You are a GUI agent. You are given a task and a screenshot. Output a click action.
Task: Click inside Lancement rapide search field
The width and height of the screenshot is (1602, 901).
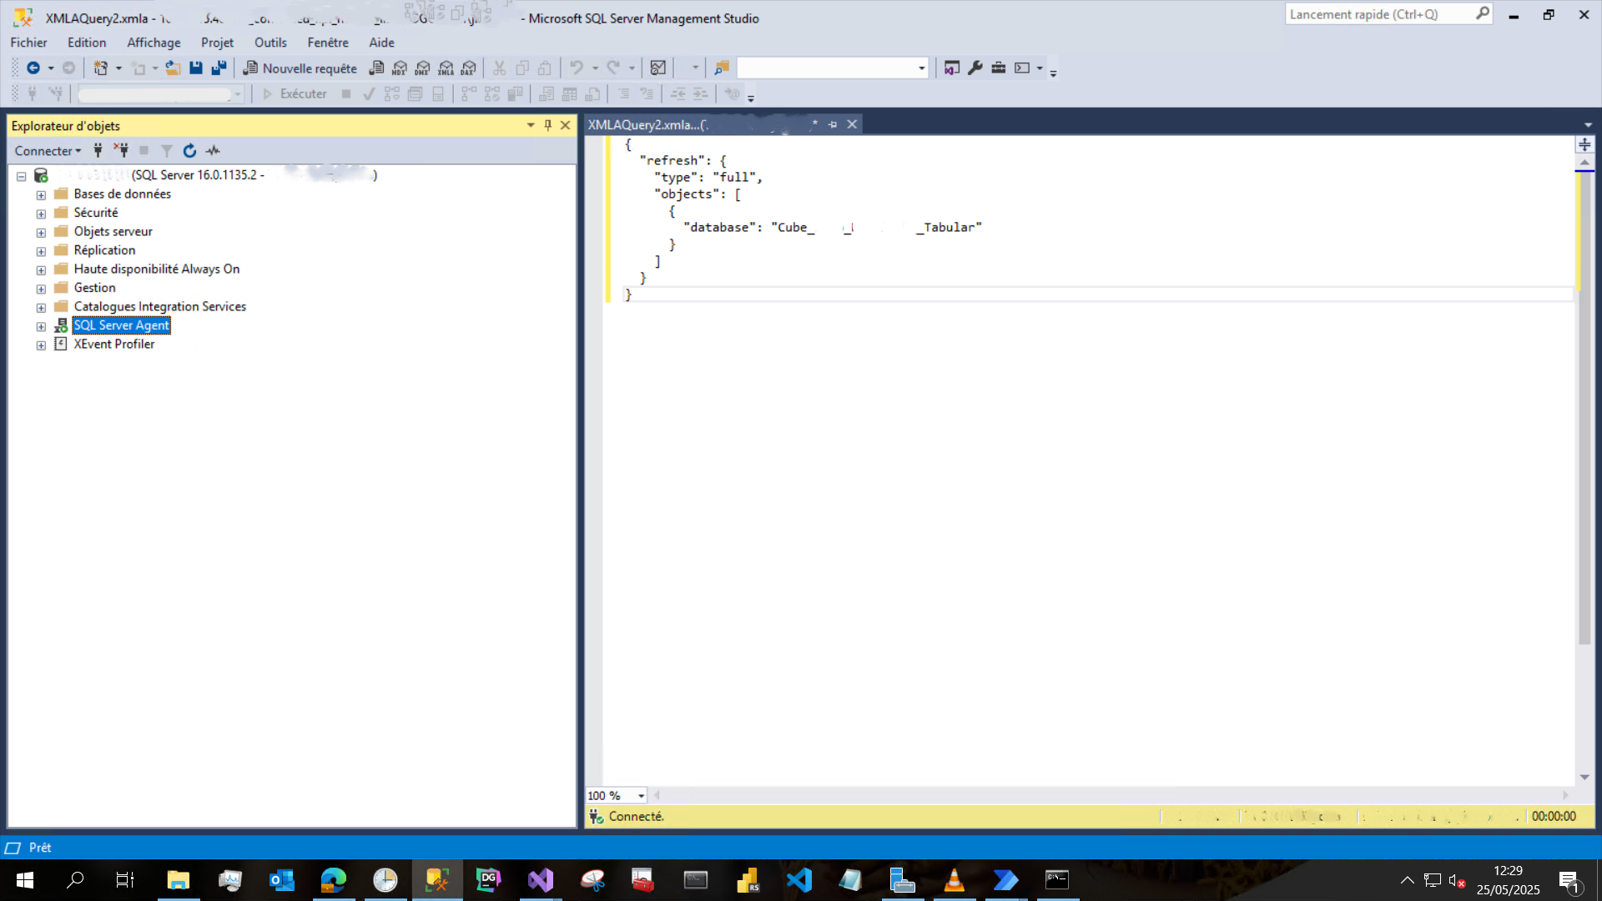point(1378,14)
